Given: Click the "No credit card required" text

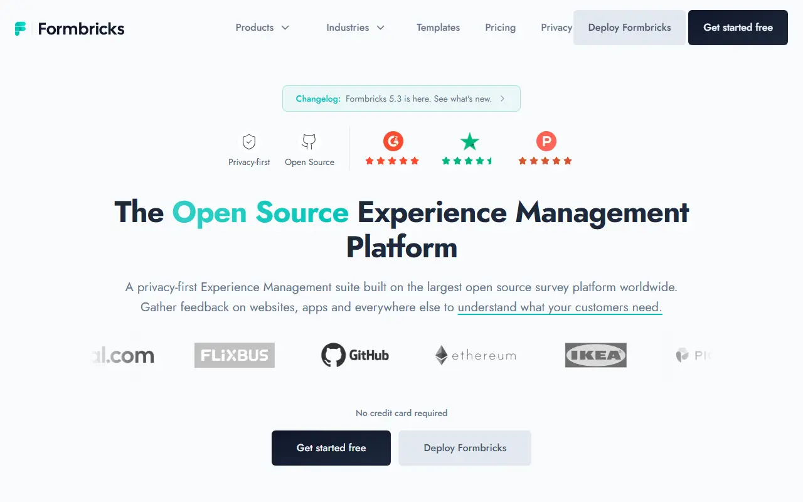Looking at the screenshot, I should point(401,413).
